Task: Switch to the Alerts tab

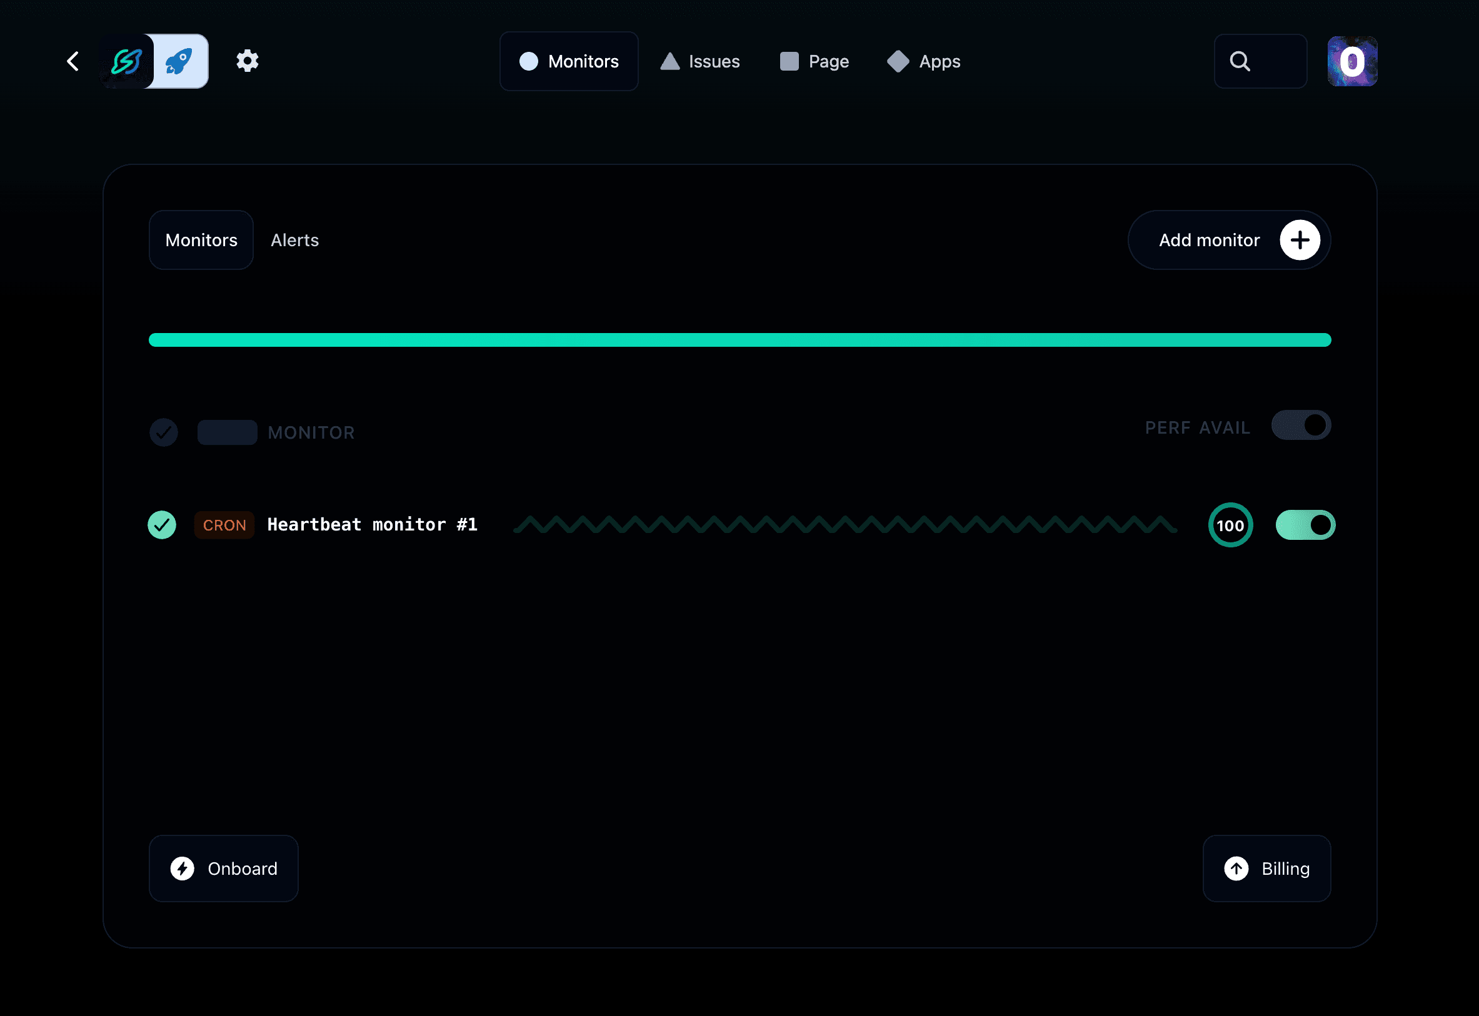Action: (294, 240)
